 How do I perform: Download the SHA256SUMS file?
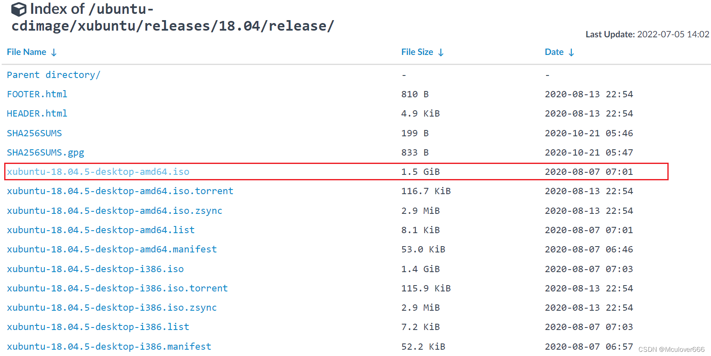tap(34, 133)
